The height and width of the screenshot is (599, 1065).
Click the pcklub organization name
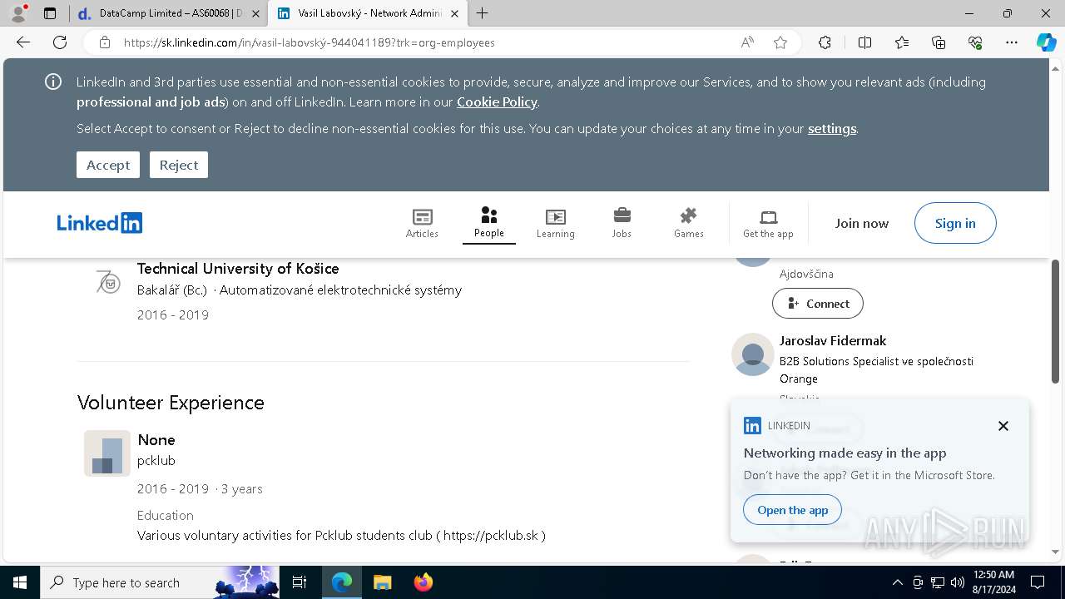click(156, 460)
